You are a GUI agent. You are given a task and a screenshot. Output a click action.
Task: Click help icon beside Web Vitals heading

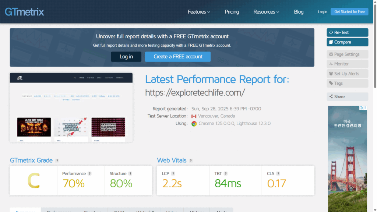(x=191, y=161)
